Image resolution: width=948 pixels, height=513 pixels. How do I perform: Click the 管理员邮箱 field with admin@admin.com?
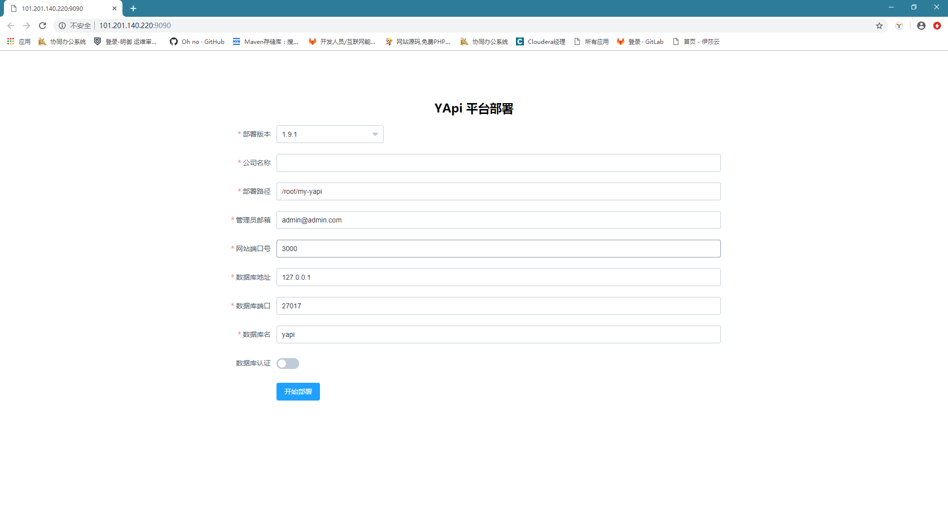[499, 220]
